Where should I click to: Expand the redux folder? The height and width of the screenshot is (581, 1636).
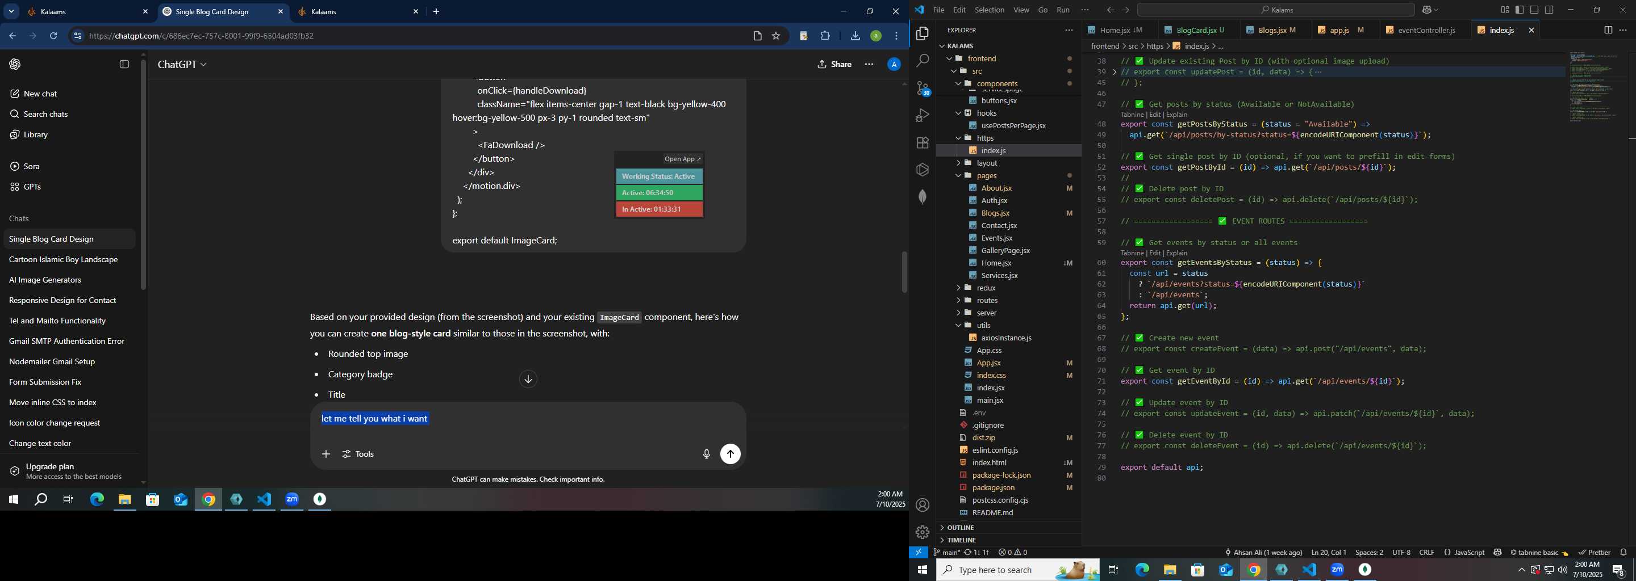coord(959,288)
